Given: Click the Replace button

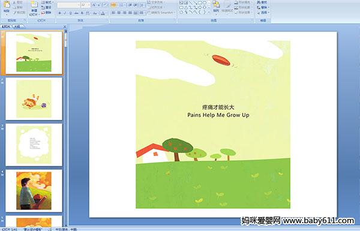Looking at the screenshot, I should 262,7.
